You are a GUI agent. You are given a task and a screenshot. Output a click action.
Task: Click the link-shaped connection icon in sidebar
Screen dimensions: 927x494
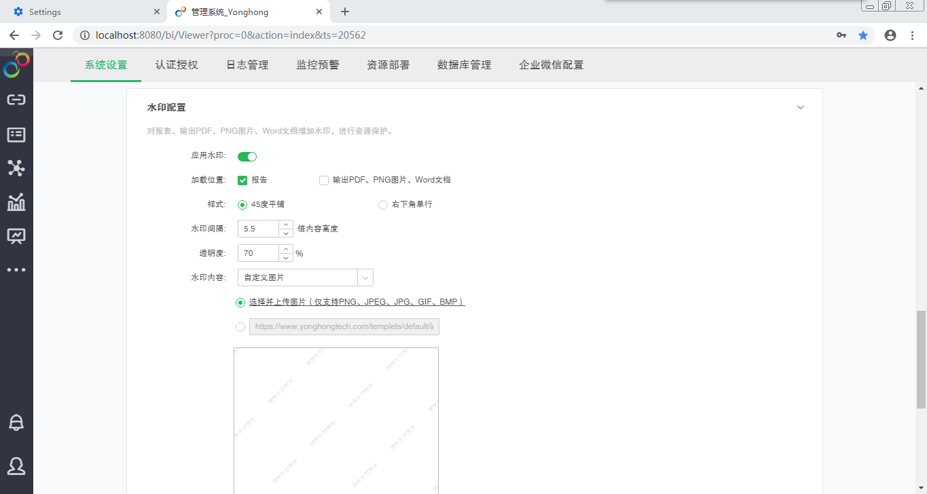[16, 100]
